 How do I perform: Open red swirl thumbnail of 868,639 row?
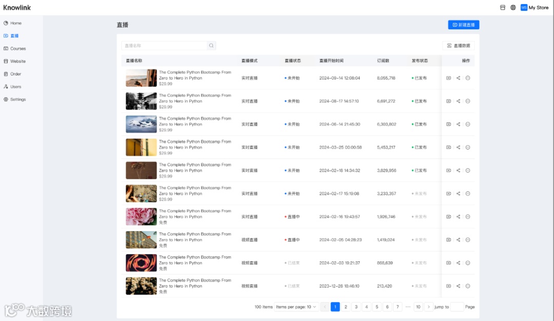pyautogui.click(x=142, y=263)
